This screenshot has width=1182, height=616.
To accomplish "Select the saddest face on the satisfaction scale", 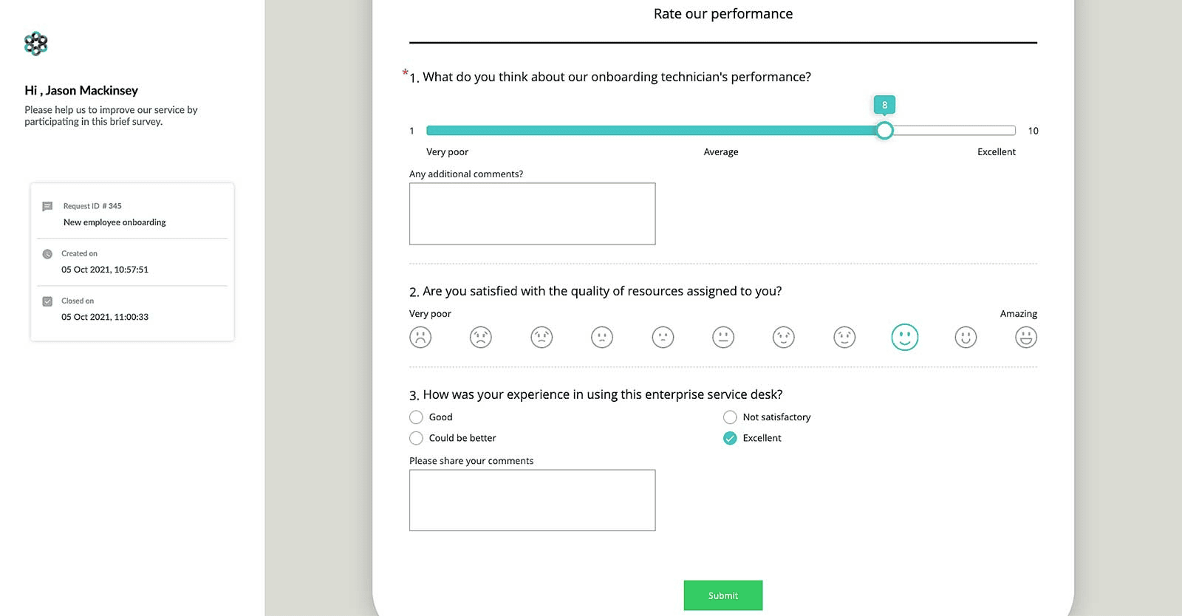I will 420,337.
